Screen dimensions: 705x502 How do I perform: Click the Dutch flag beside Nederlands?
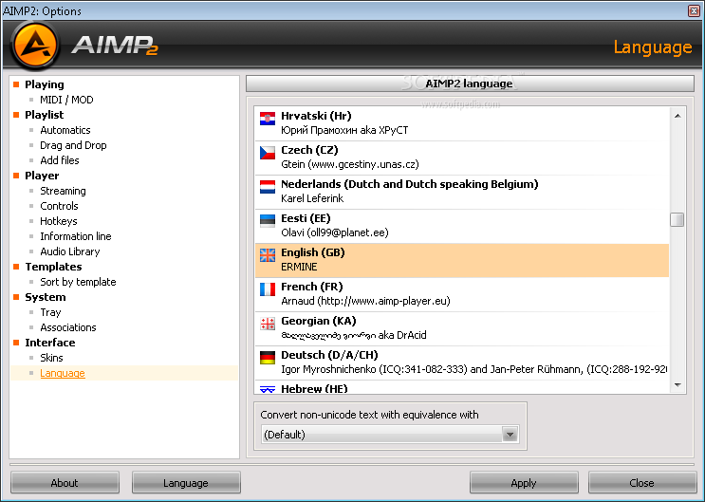(x=268, y=187)
